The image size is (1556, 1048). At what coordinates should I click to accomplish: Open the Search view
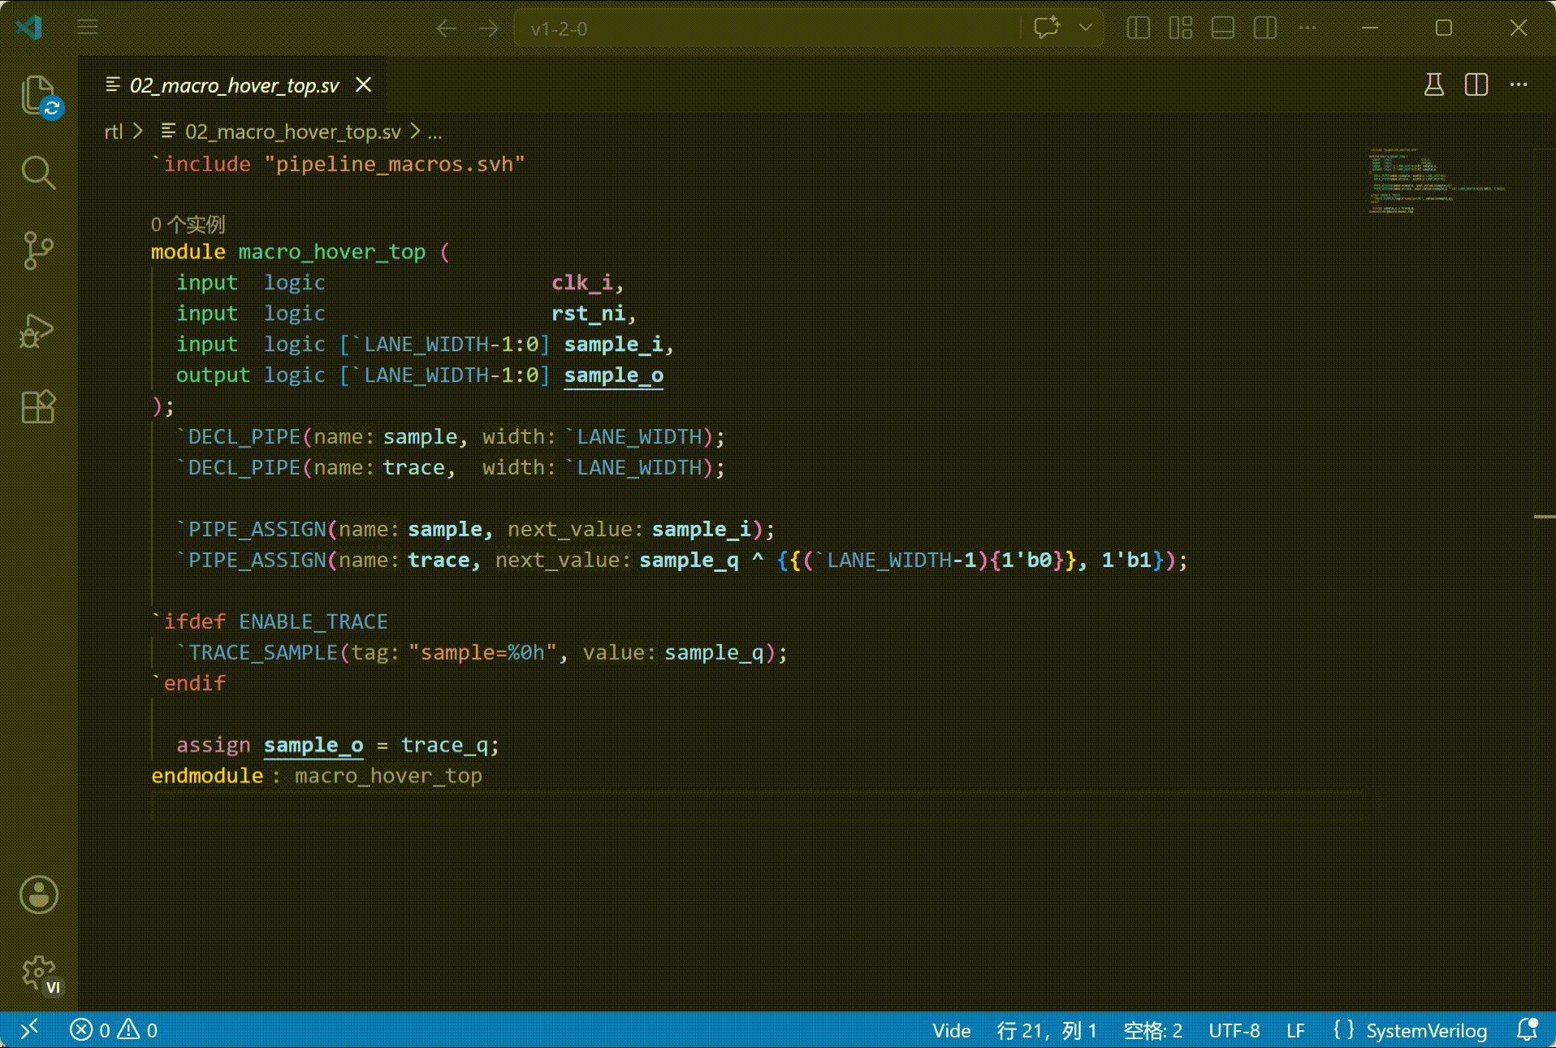[38, 172]
